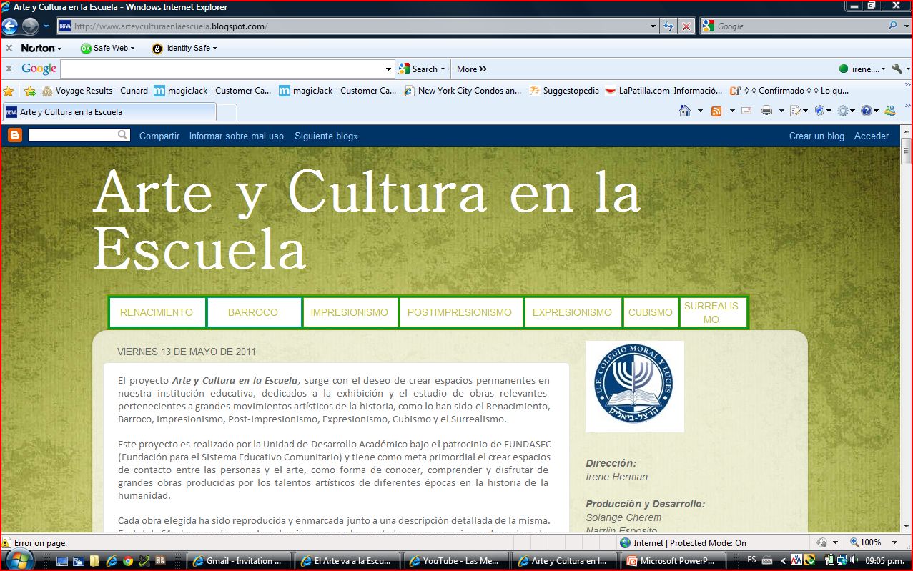This screenshot has height=571, width=913.
Task: Open the Google toolbar search box dropdown
Action: pos(389,69)
